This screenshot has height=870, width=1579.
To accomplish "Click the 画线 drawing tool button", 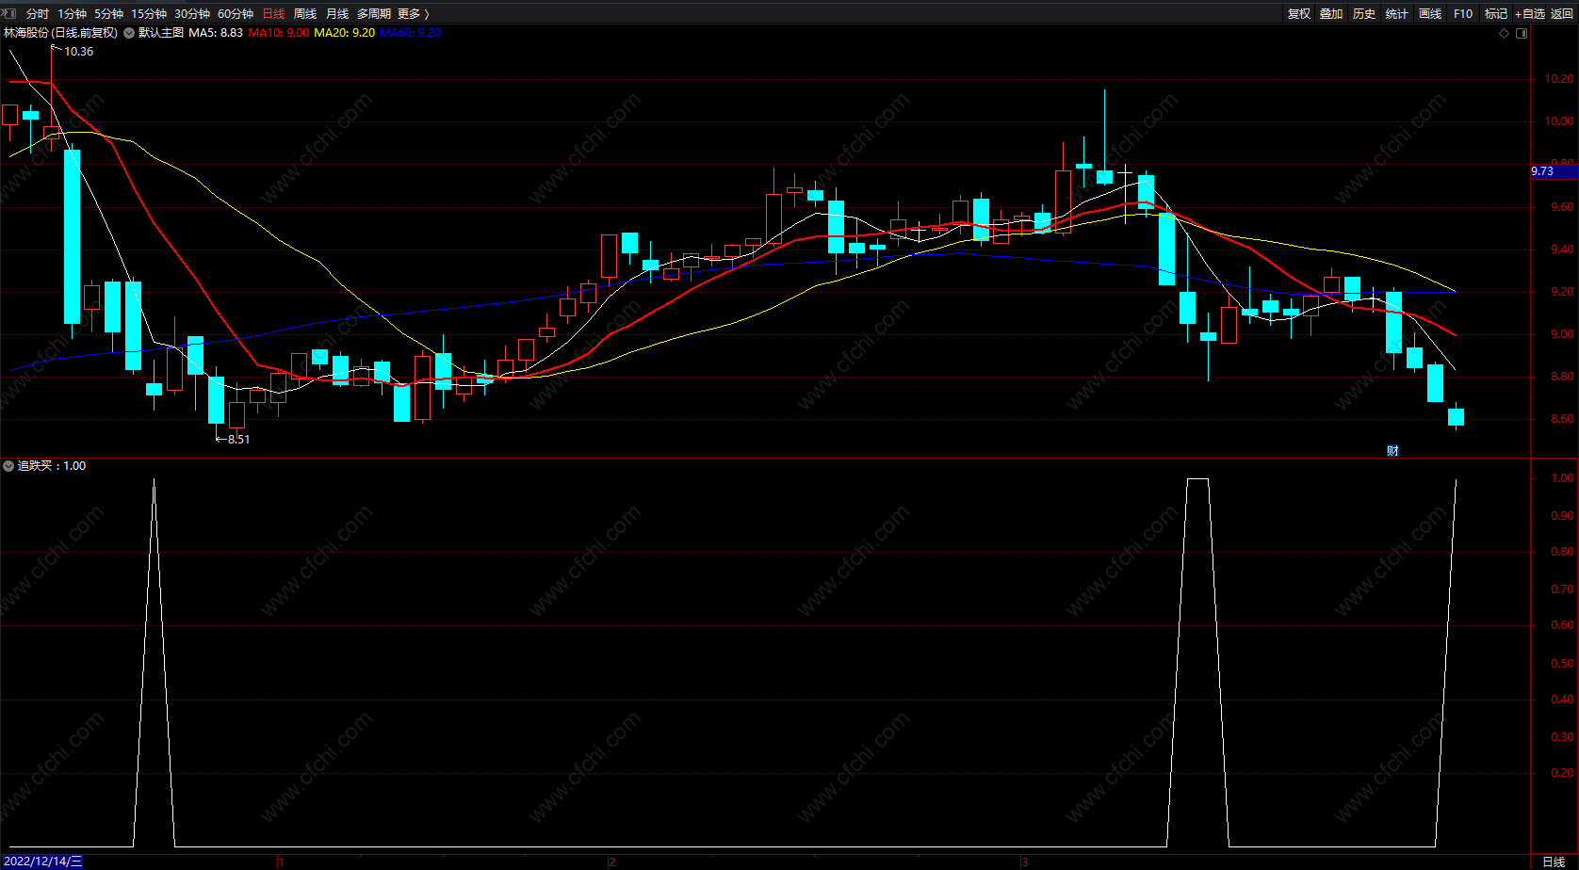I will tap(1430, 13).
